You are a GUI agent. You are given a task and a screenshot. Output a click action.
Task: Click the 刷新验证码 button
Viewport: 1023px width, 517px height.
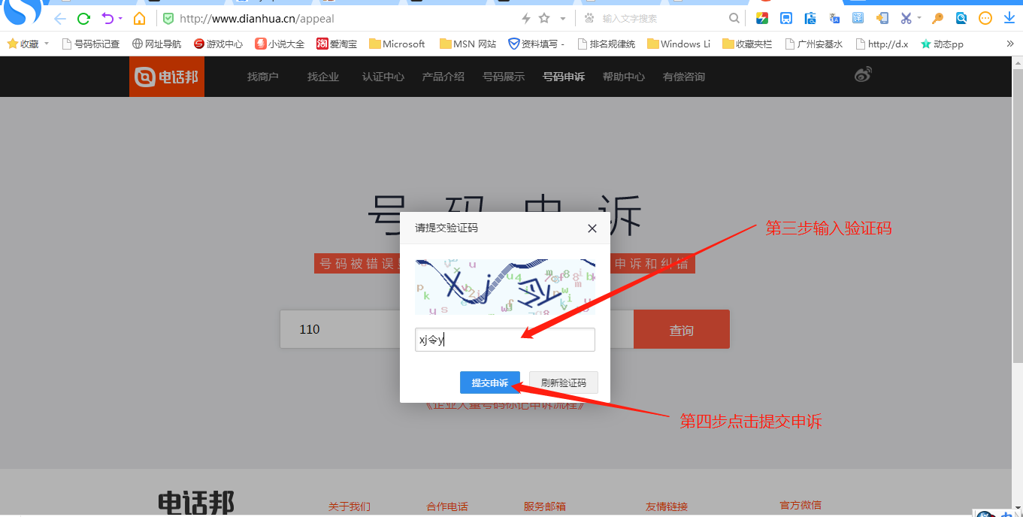tap(563, 383)
